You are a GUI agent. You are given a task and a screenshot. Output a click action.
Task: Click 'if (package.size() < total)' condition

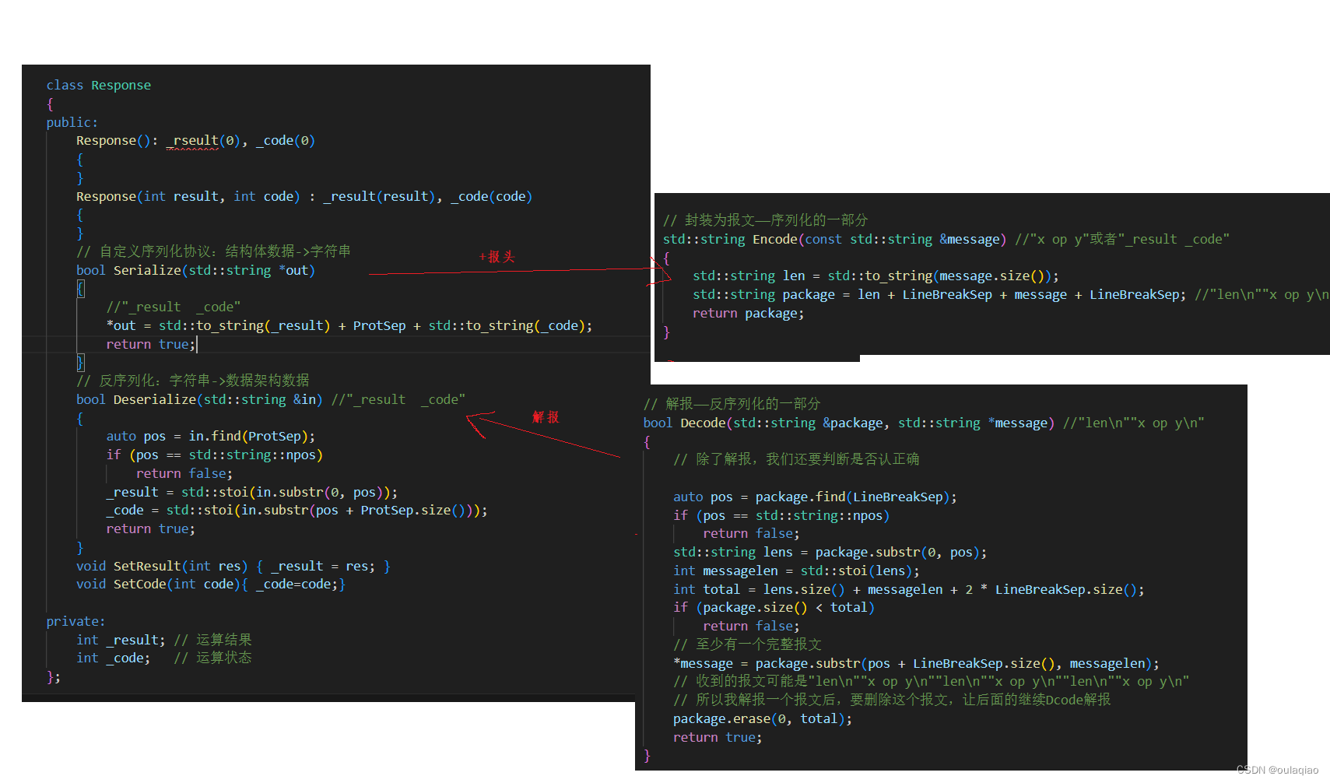click(x=774, y=607)
